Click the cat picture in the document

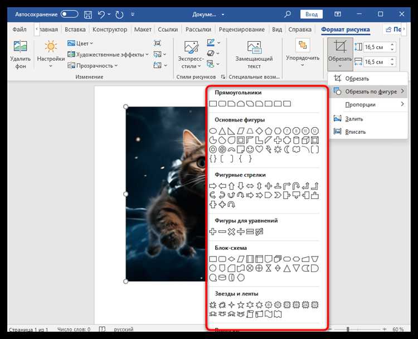(x=166, y=194)
